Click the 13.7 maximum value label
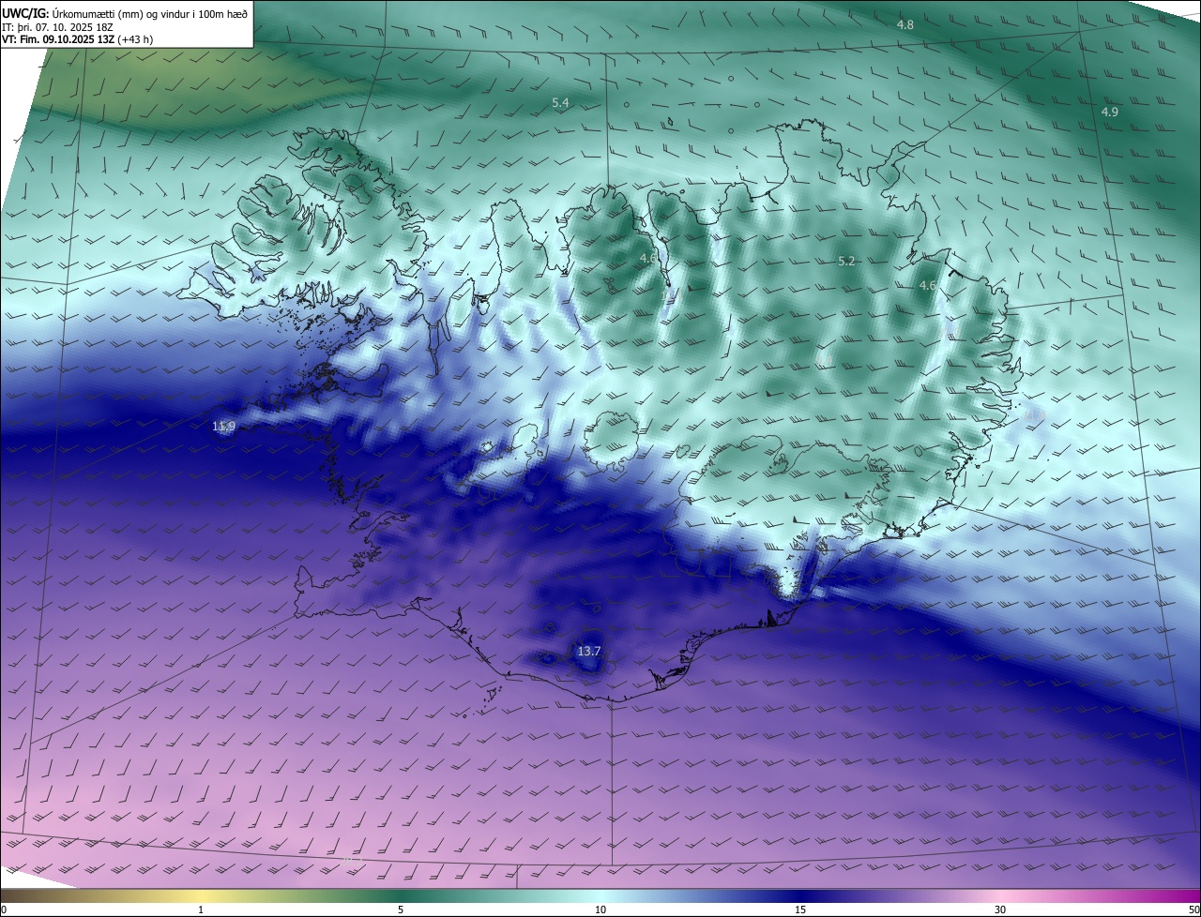 click(588, 651)
